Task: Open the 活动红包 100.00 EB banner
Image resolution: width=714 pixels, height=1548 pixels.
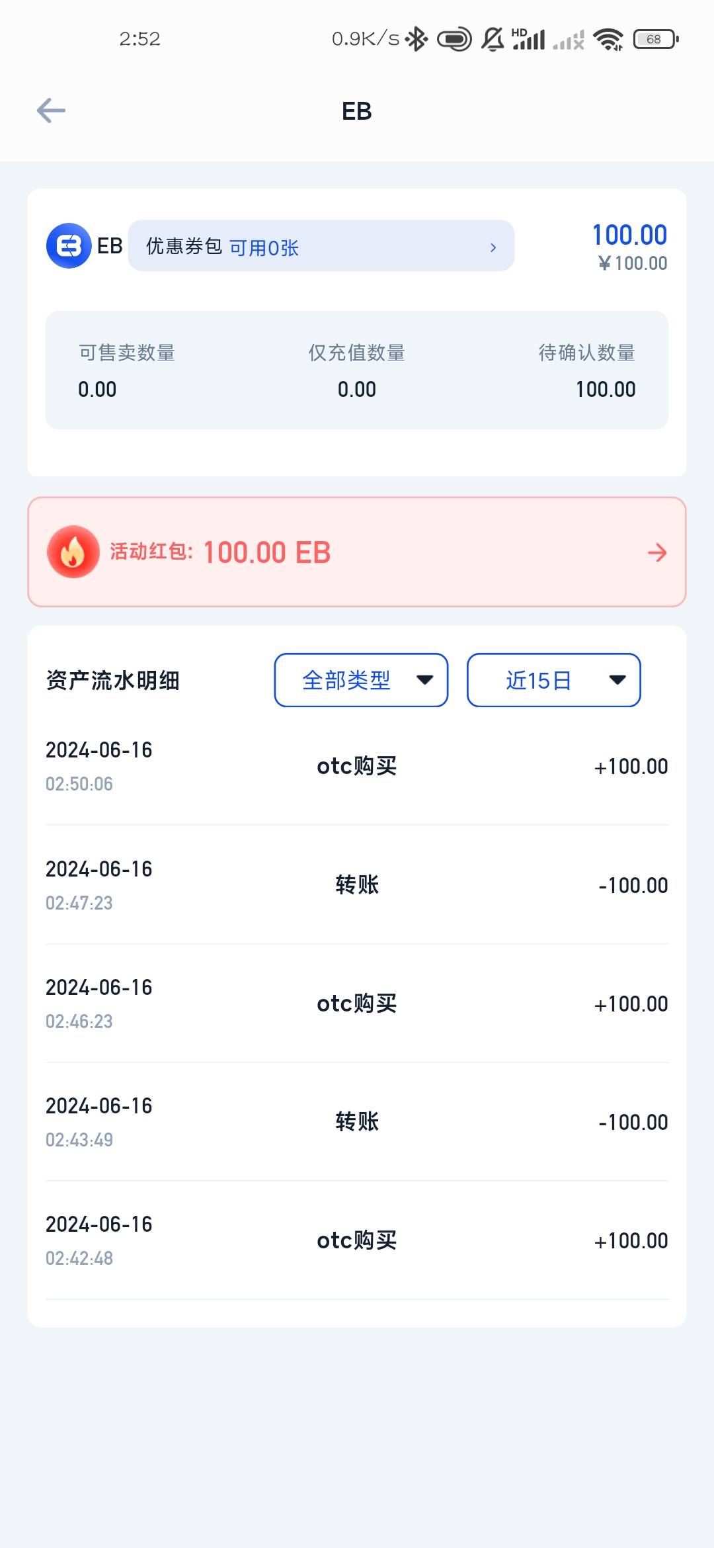Action: point(357,552)
